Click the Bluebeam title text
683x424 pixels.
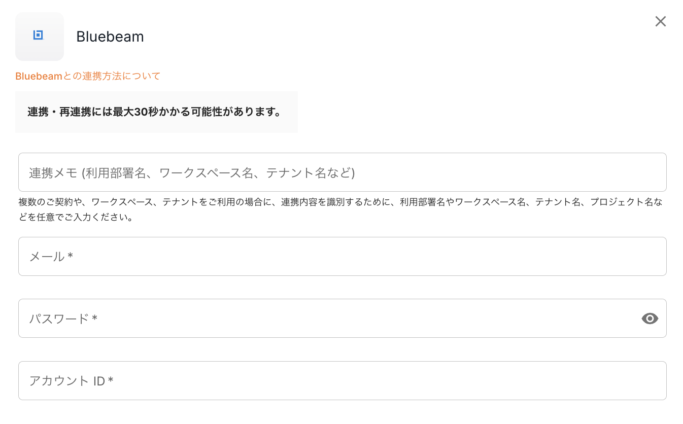click(110, 37)
